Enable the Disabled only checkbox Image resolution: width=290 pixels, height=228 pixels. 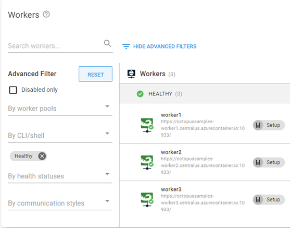(x=13, y=90)
